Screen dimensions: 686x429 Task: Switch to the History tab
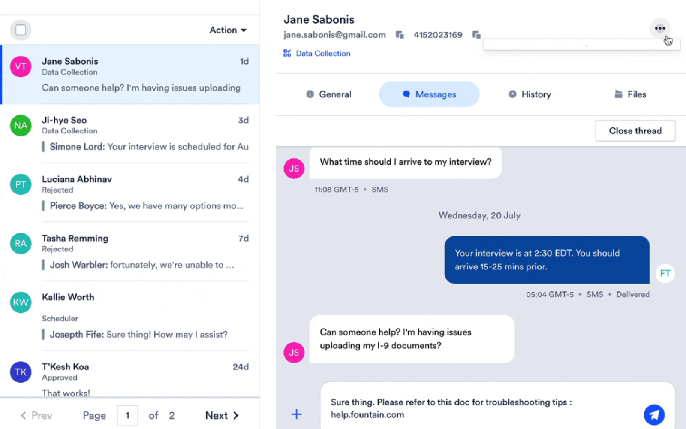click(530, 94)
